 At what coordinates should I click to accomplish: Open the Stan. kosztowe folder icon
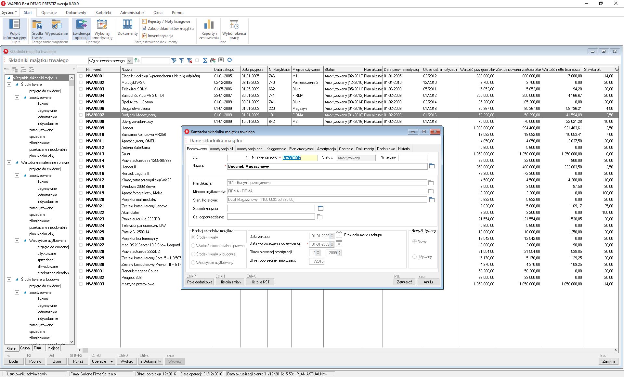[x=432, y=200]
